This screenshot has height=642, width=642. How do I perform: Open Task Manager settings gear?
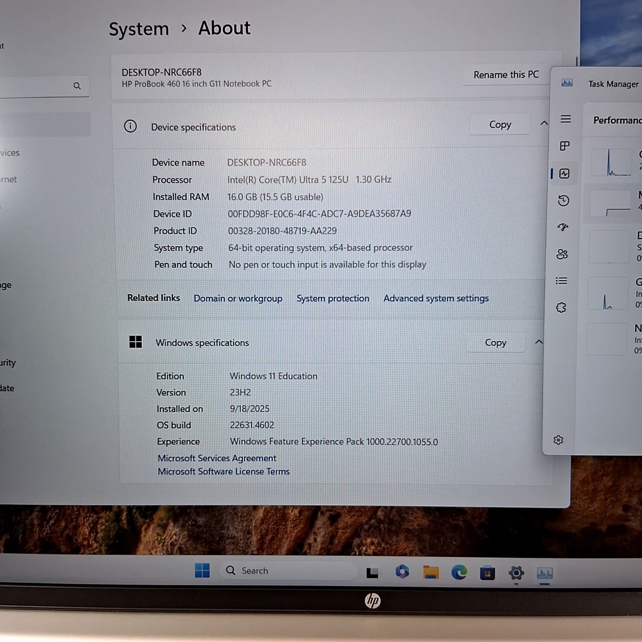(x=558, y=440)
